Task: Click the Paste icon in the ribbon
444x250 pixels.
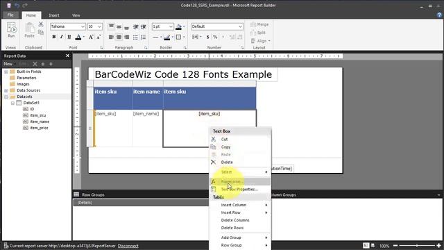Action: coord(29,30)
